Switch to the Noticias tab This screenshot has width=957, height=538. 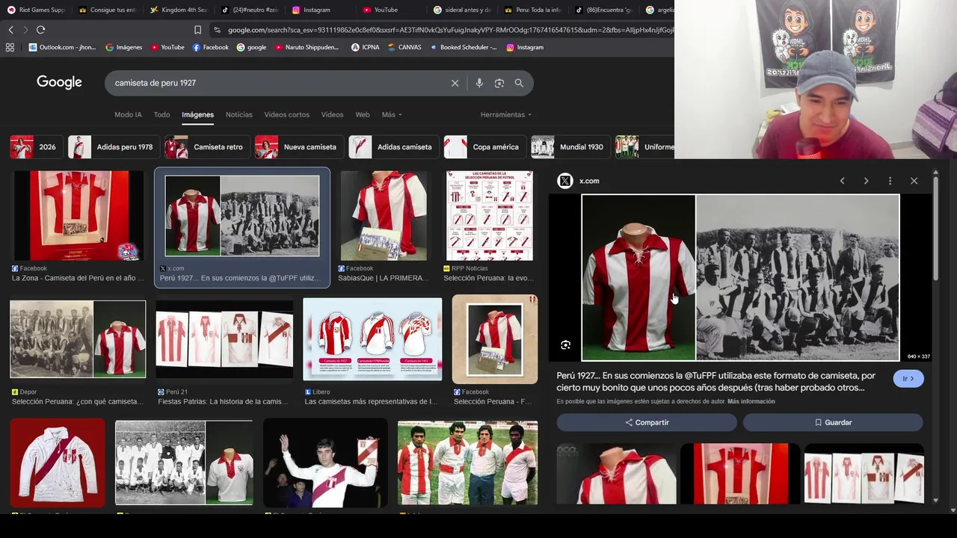tap(239, 114)
